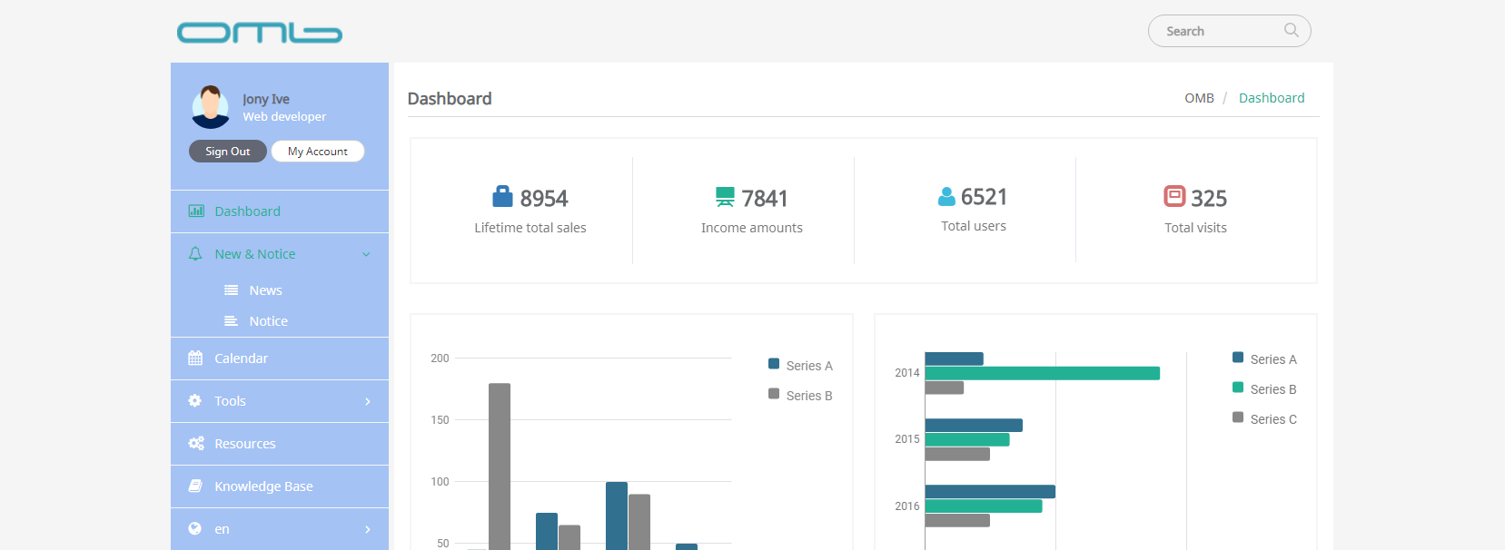Image resolution: width=1505 pixels, height=550 pixels.
Task: Toggle Series C in horizontal chart legend
Action: coord(1263,419)
